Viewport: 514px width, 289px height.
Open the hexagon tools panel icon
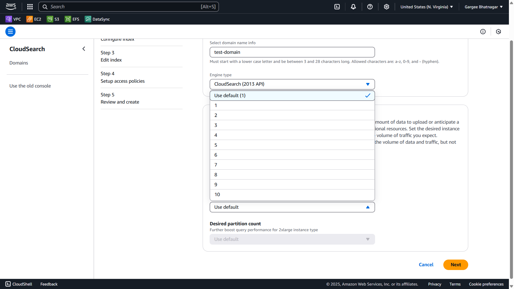pos(498,32)
